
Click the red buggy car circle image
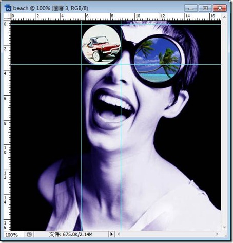click(101, 44)
